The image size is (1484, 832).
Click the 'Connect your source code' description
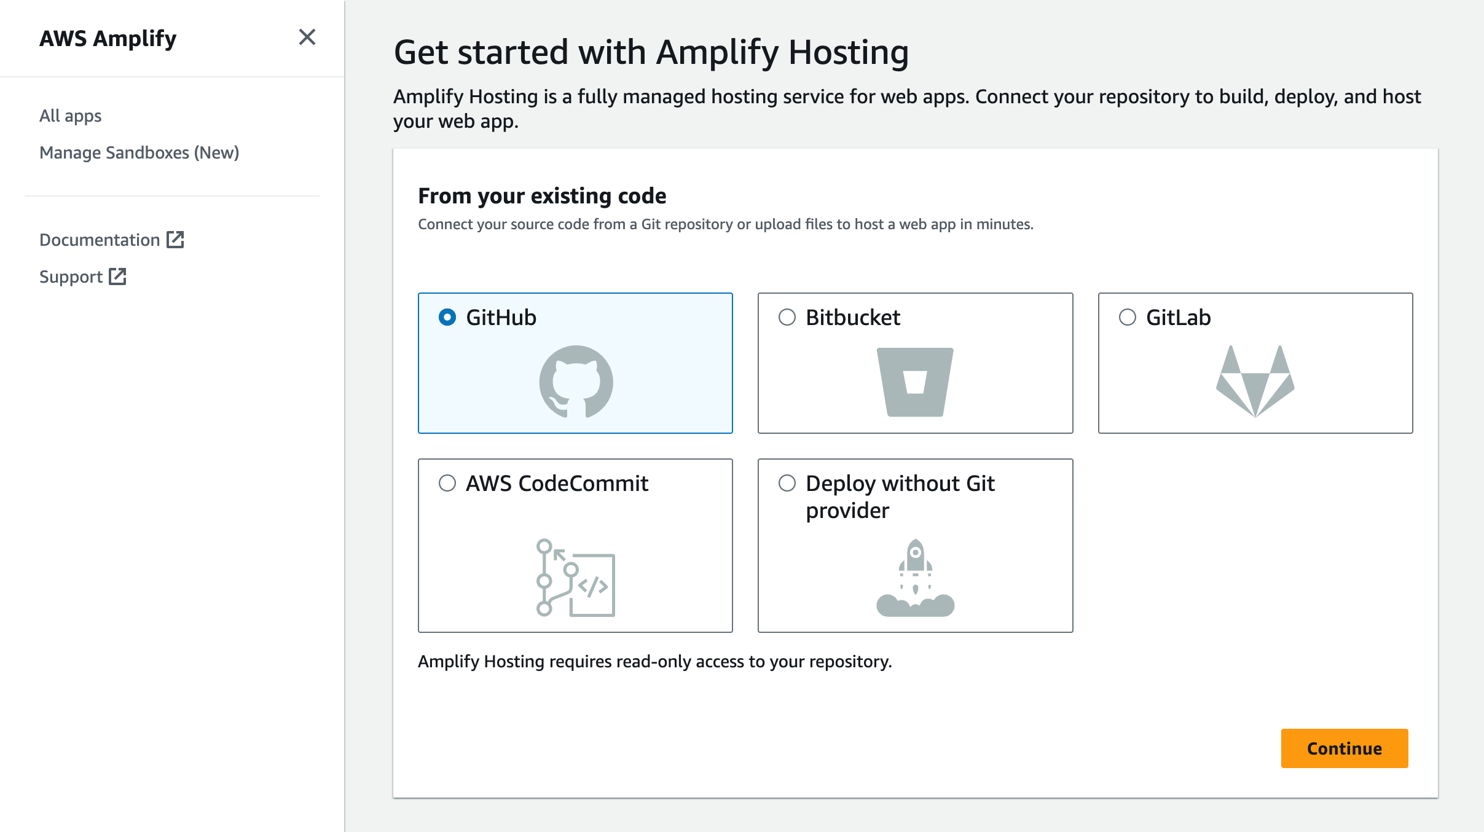pyautogui.click(x=726, y=224)
